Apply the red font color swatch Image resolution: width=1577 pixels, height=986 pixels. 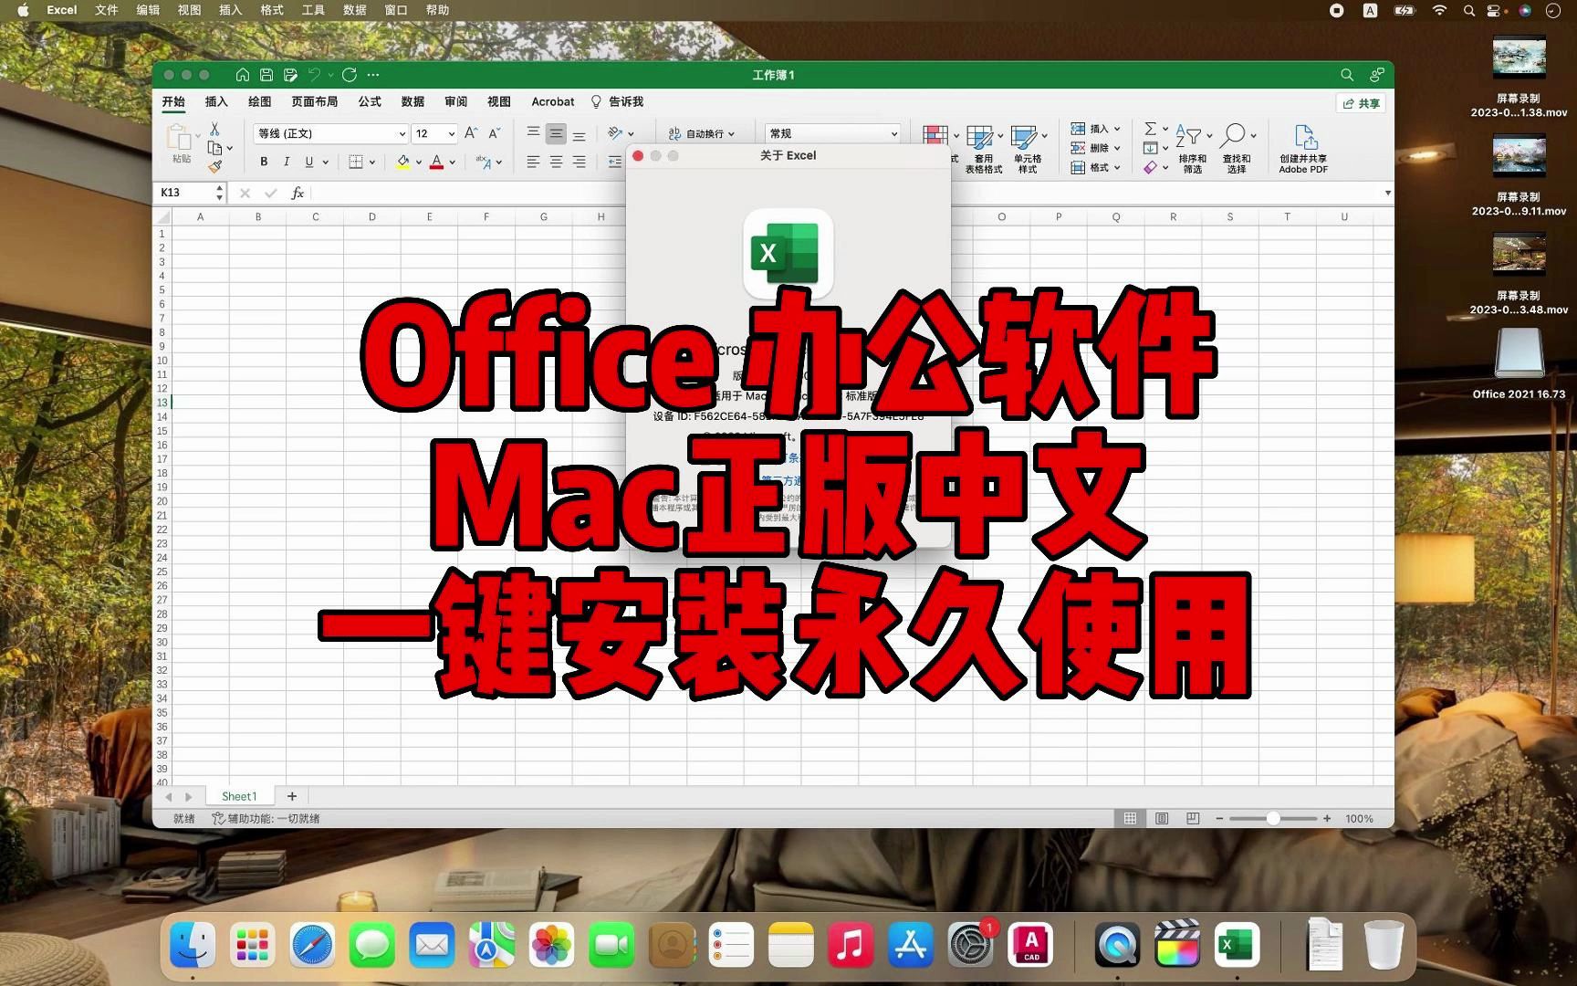[x=436, y=163]
